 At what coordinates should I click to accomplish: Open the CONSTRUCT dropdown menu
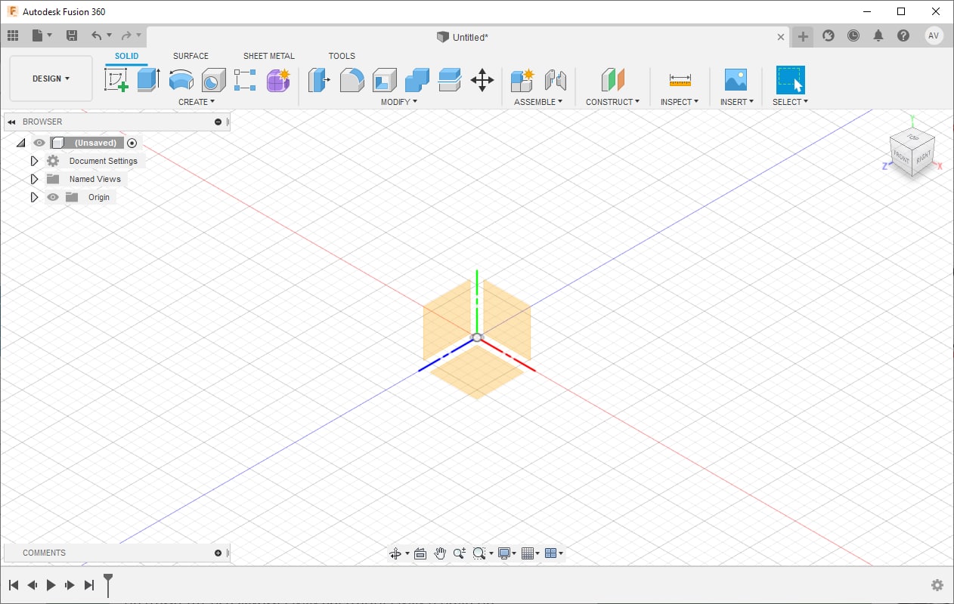point(613,102)
